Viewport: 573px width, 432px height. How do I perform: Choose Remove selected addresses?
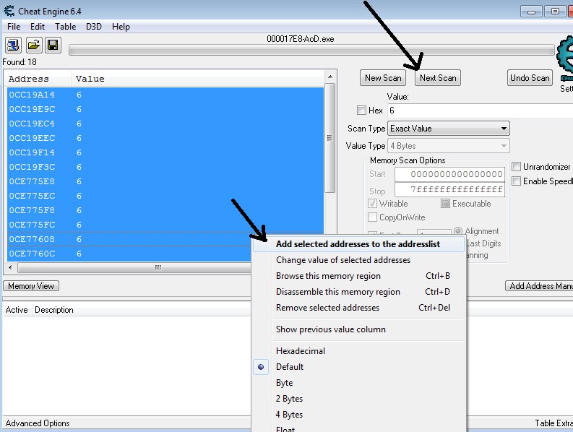(x=360, y=308)
